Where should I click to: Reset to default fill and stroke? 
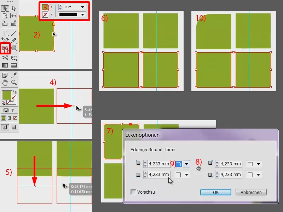tap(4, 103)
